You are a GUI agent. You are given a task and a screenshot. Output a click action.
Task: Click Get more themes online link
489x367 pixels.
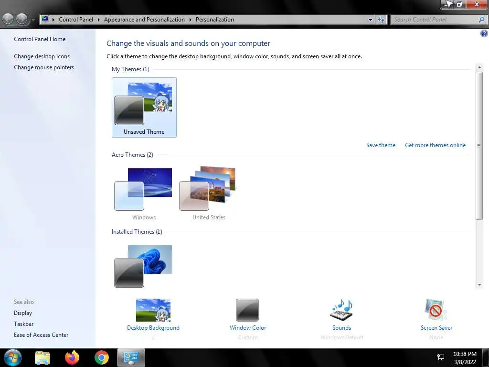(435, 145)
